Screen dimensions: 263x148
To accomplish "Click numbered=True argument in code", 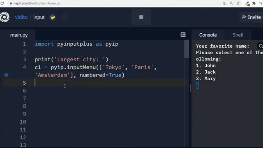I will [x=100, y=75].
